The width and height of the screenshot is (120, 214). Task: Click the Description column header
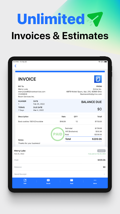pos(23,117)
